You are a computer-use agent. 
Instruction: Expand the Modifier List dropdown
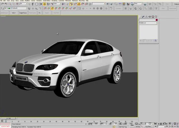tap(148, 23)
